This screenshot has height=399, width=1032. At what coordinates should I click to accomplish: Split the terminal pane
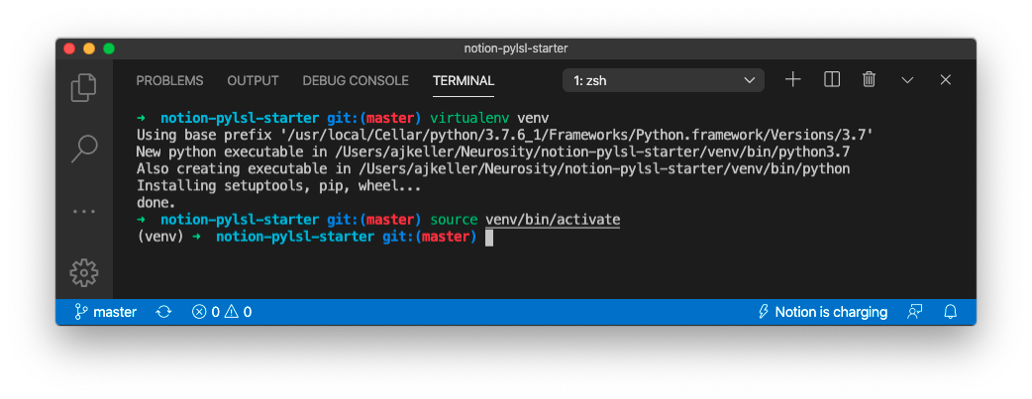832,80
